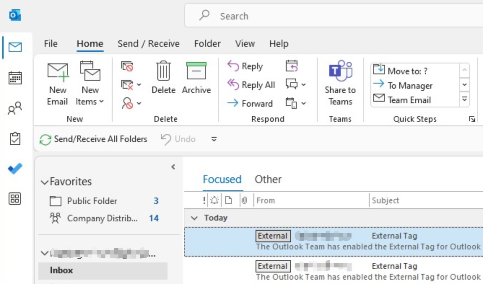Switch to the Other inbox tab
This screenshot has height=284, width=483.
268,179
